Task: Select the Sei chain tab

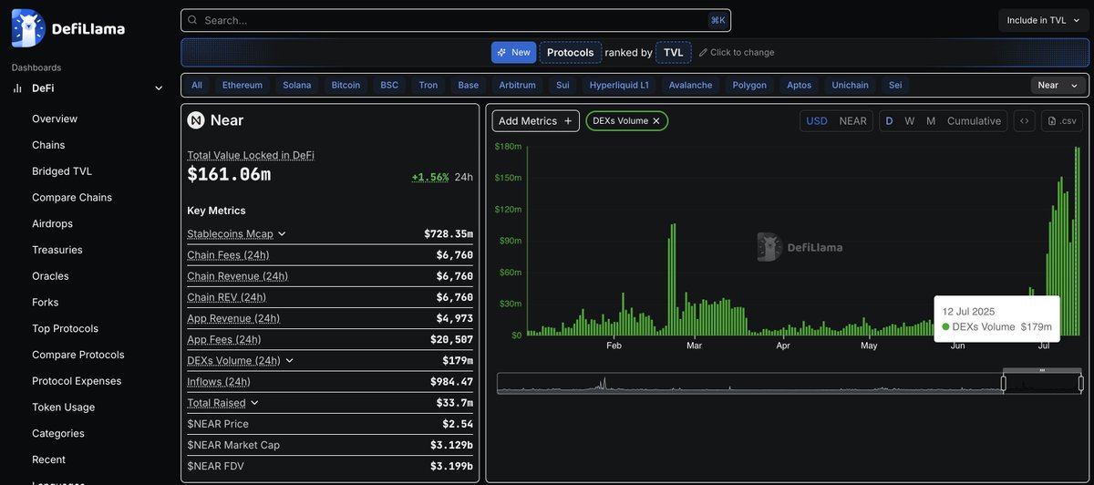Action: pos(895,85)
